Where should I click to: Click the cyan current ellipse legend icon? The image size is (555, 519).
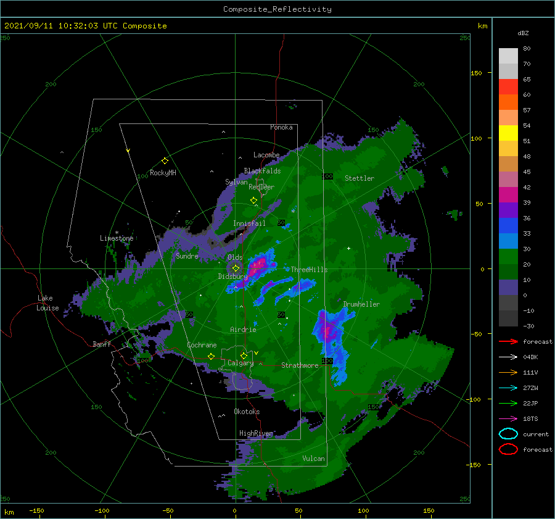tap(508, 434)
